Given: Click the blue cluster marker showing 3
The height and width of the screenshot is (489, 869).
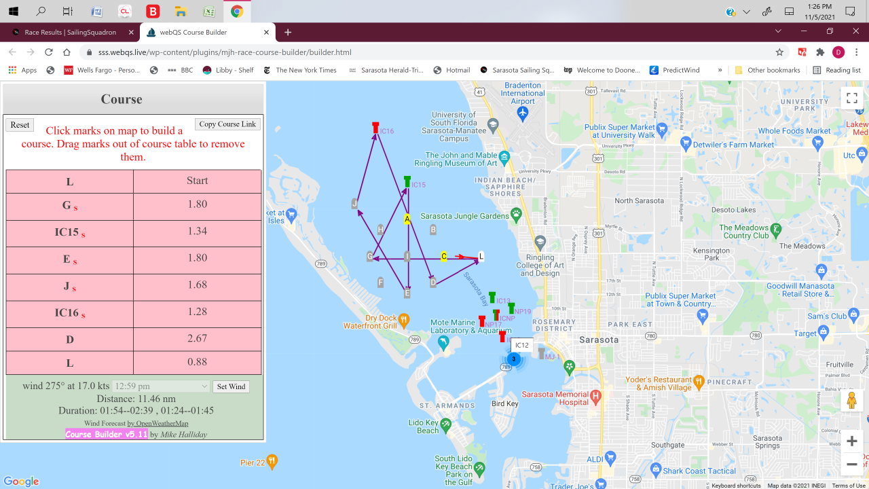Looking at the screenshot, I should pyautogui.click(x=514, y=359).
